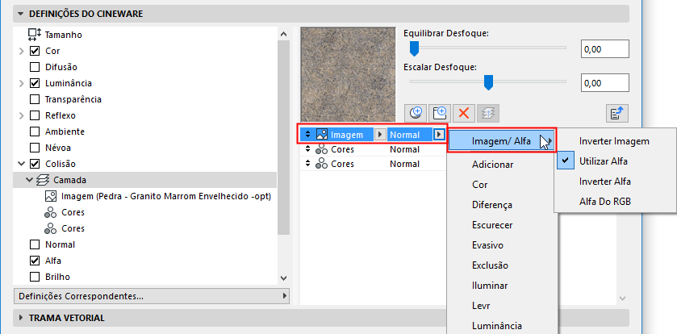
Task: Select the Cor blend mode entry
Action: tap(479, 185)
